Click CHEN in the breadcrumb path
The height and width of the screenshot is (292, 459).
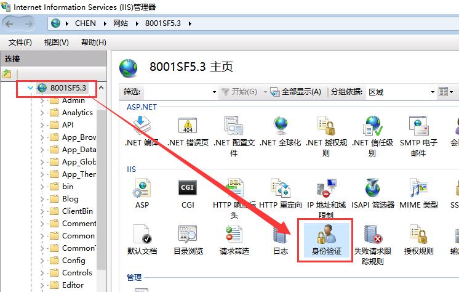tap(85, 23)
